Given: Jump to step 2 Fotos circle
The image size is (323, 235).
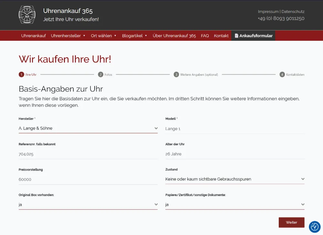Looking at the screenshot, I should pyautogui.click(x=101, y=75).
